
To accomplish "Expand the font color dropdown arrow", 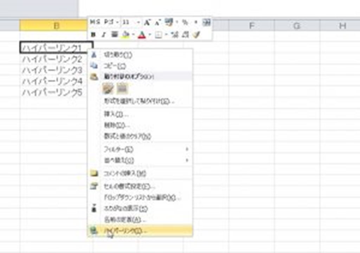I will click(149, 35).
